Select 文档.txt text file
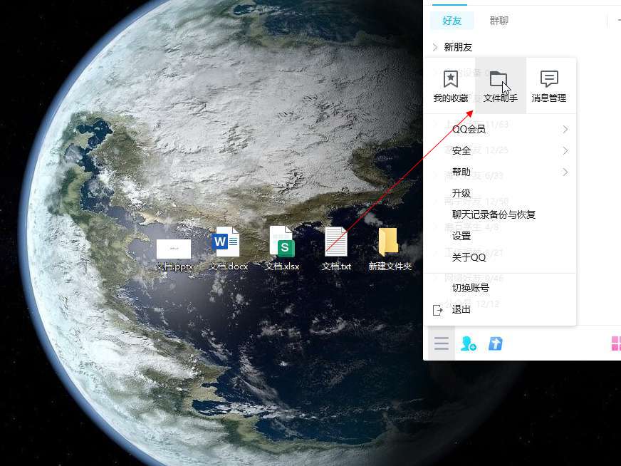621x466 pixels. coord(336,249)
